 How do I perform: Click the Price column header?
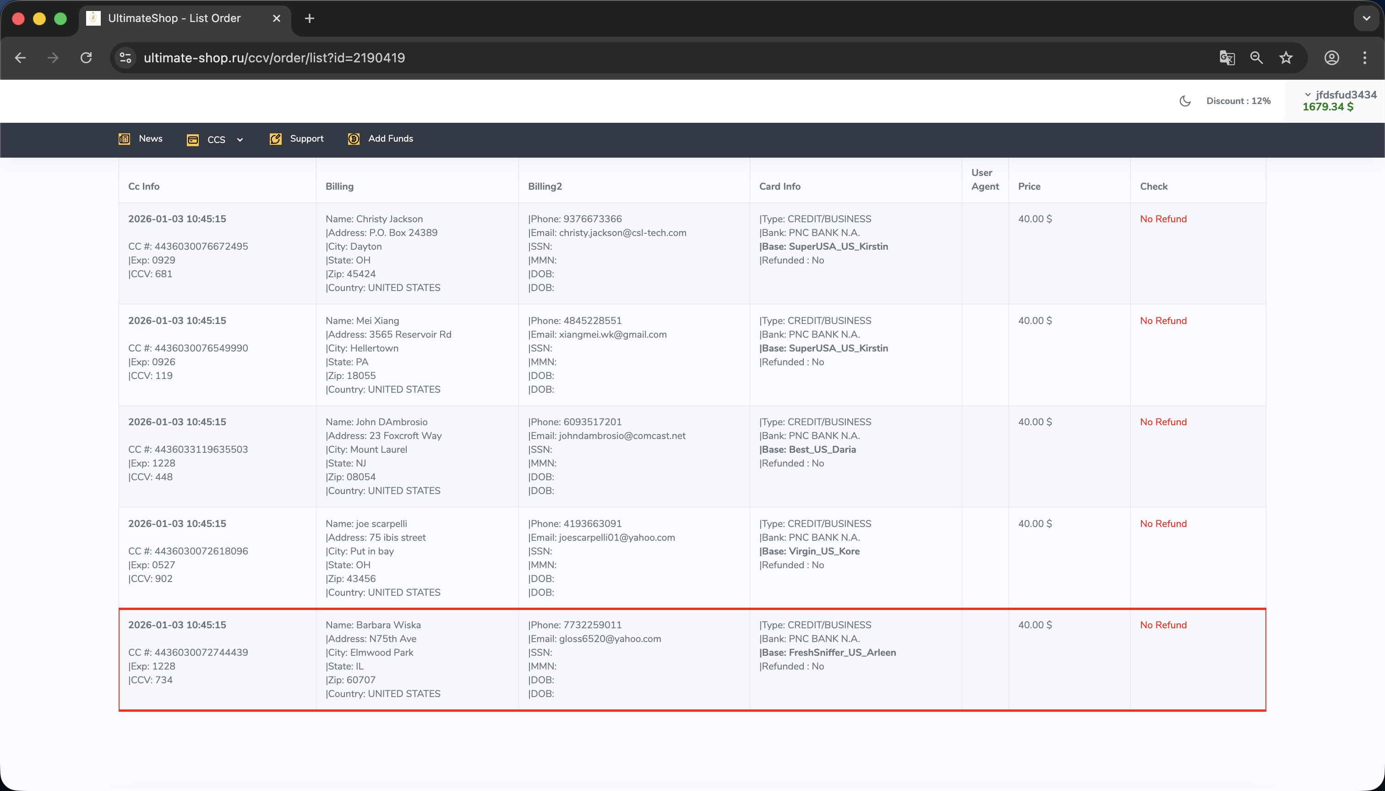pos(1029,187)
